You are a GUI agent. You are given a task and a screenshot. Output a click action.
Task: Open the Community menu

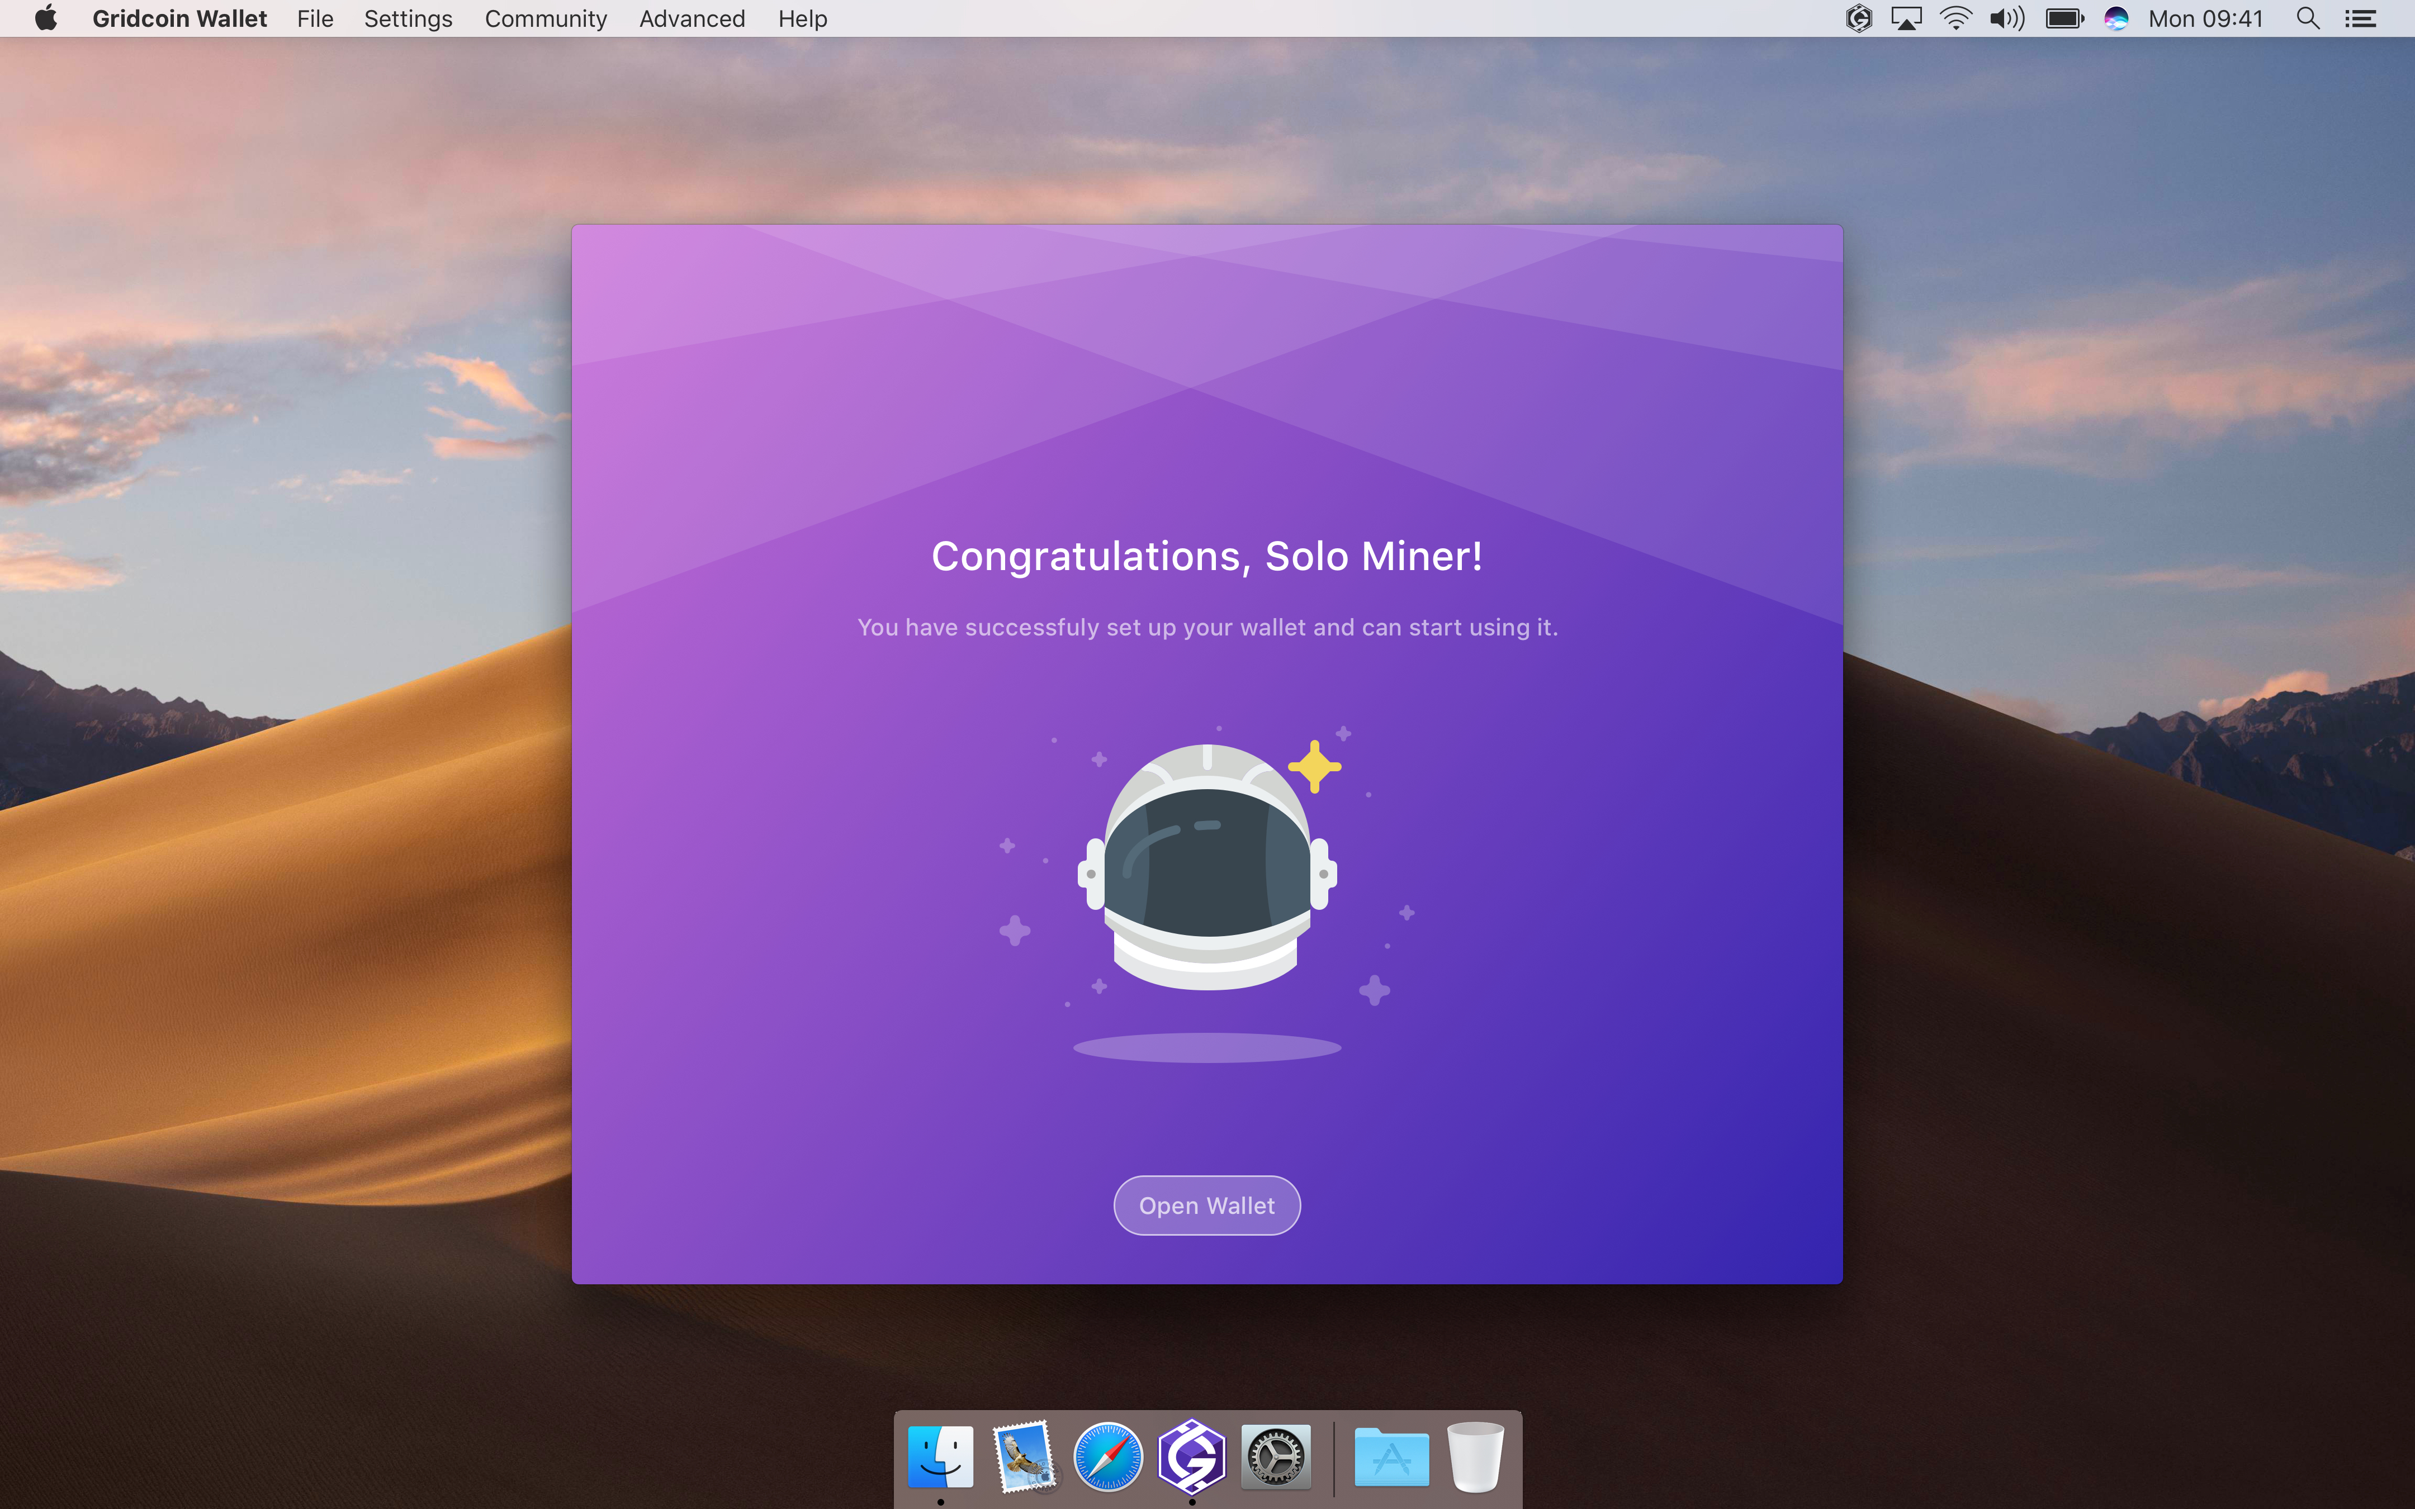click(546, 18)
